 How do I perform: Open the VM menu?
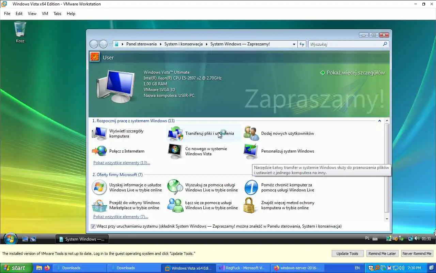pyautogui.click(x=45, y=14)
